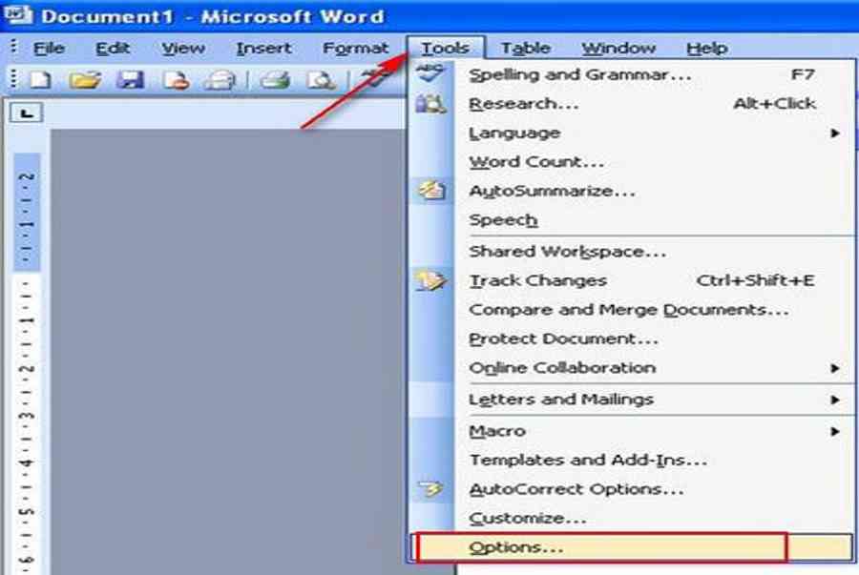Image resolution: width=859 pixels, height=575 pixels.
Task: Open the File menu
Action: point(49,48)
